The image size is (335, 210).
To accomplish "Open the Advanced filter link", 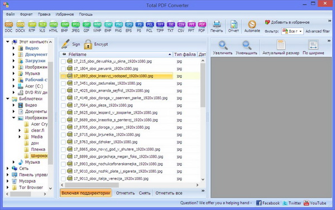I will click(x=318, y=31).
